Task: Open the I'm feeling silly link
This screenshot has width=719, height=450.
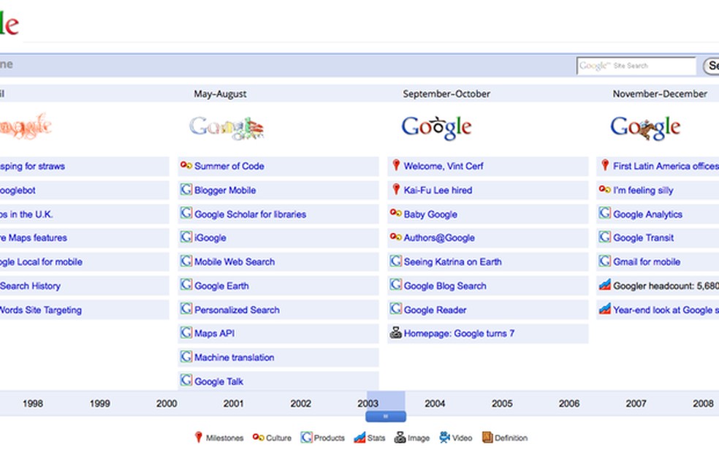Action: click(x=645, y=190)
